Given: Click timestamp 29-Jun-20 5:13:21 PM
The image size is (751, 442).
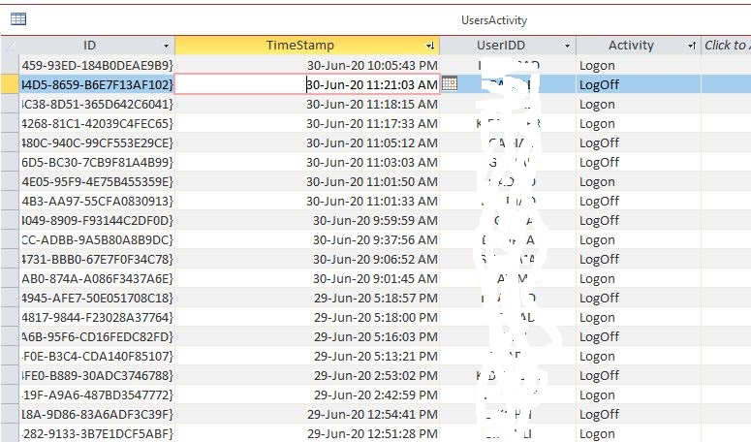Looking at the screenshot, I should click(x=376, y=357).
